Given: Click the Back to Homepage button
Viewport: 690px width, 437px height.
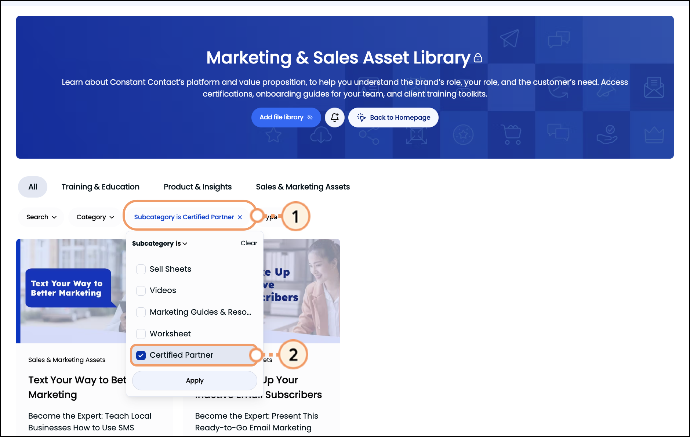Looking at the screenshot, I should pos(393,118).
